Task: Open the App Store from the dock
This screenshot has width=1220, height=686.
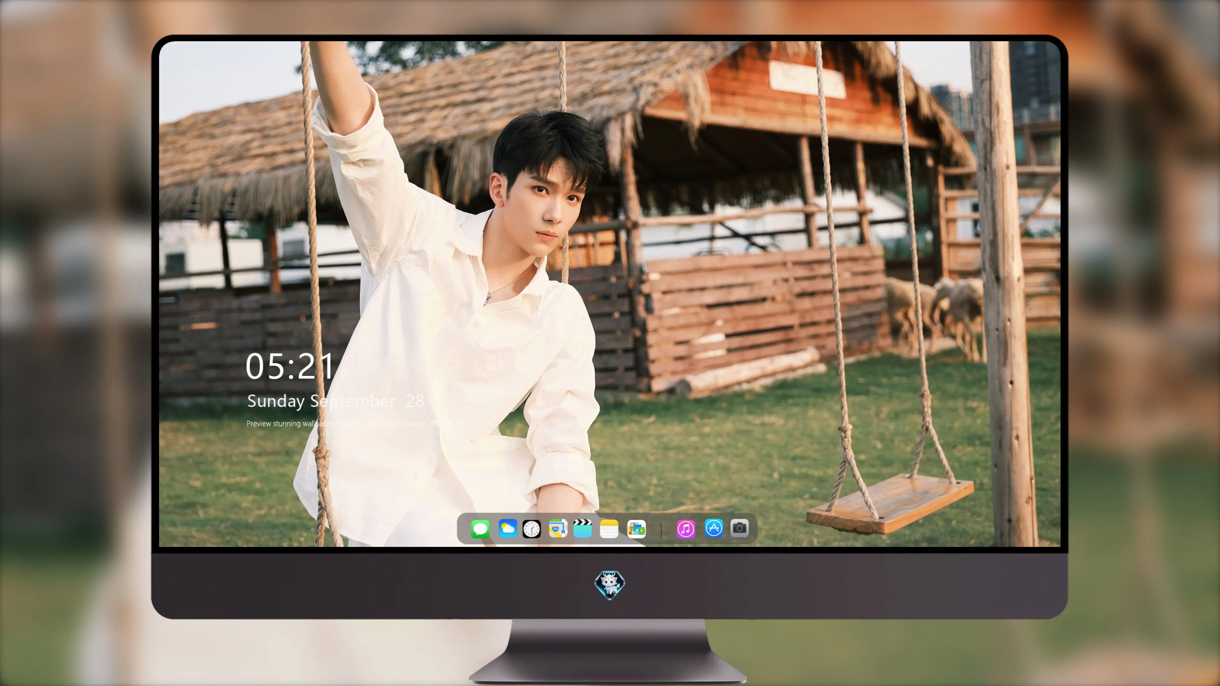Action: pos(714,528)
